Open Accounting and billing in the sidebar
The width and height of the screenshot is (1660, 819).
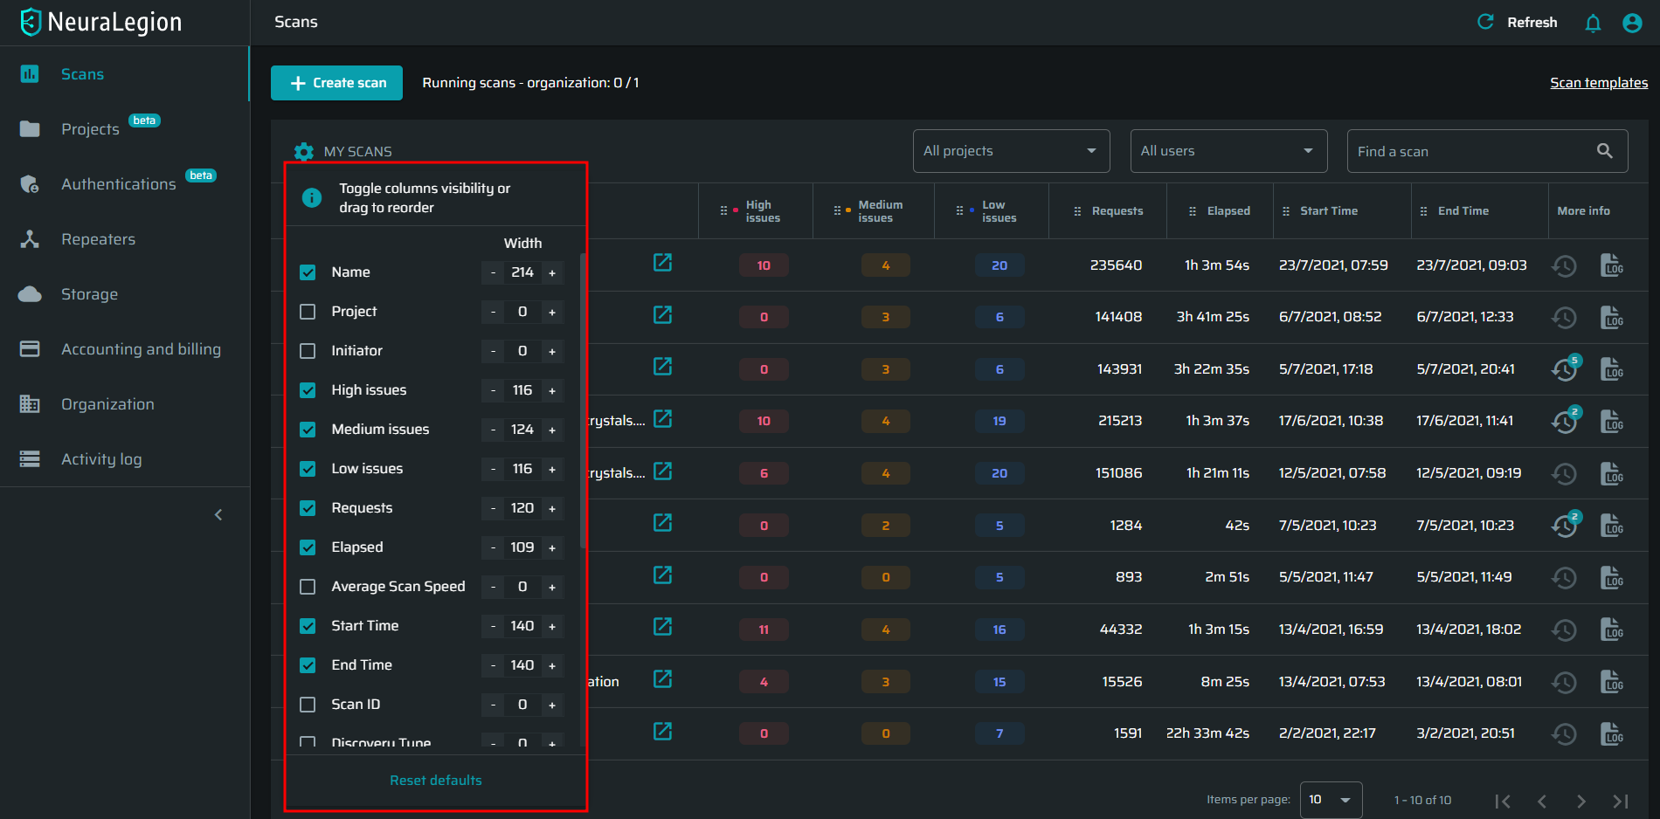click(124, 349)
